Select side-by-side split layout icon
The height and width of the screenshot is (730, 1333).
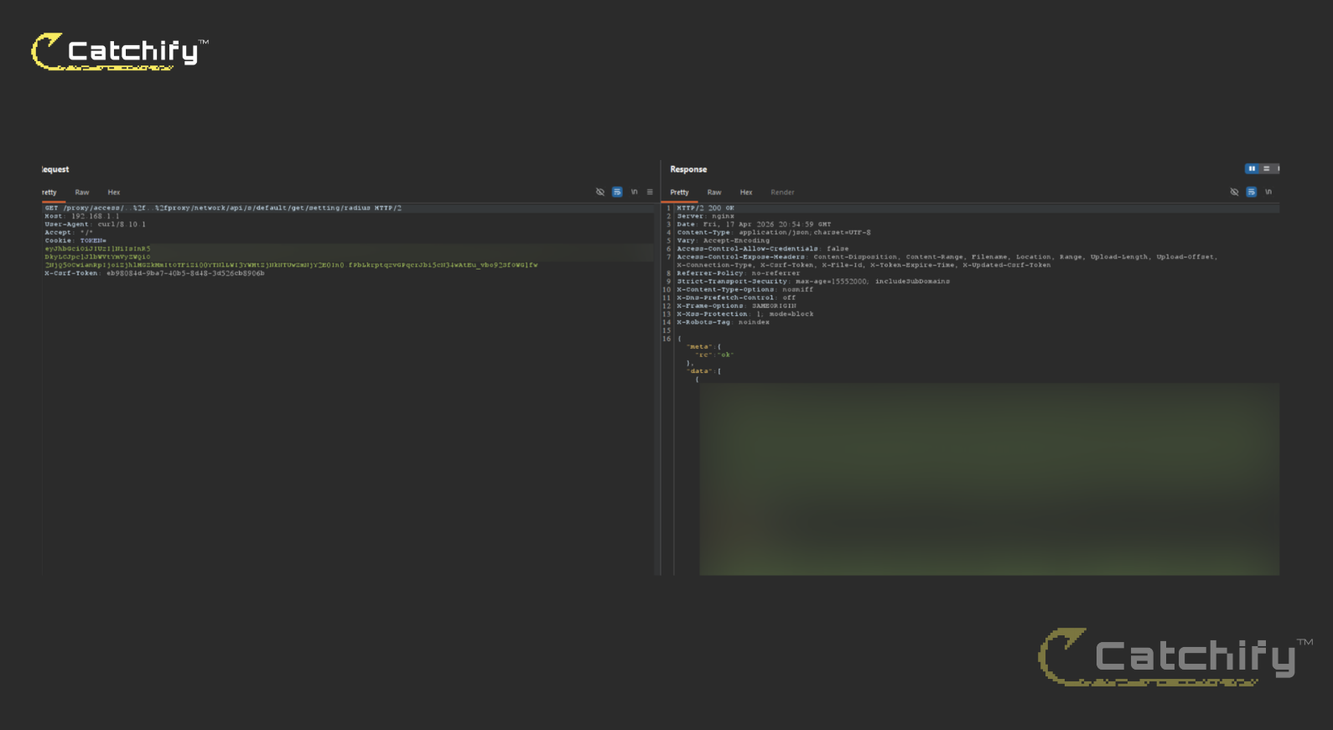coord(1252,168)
